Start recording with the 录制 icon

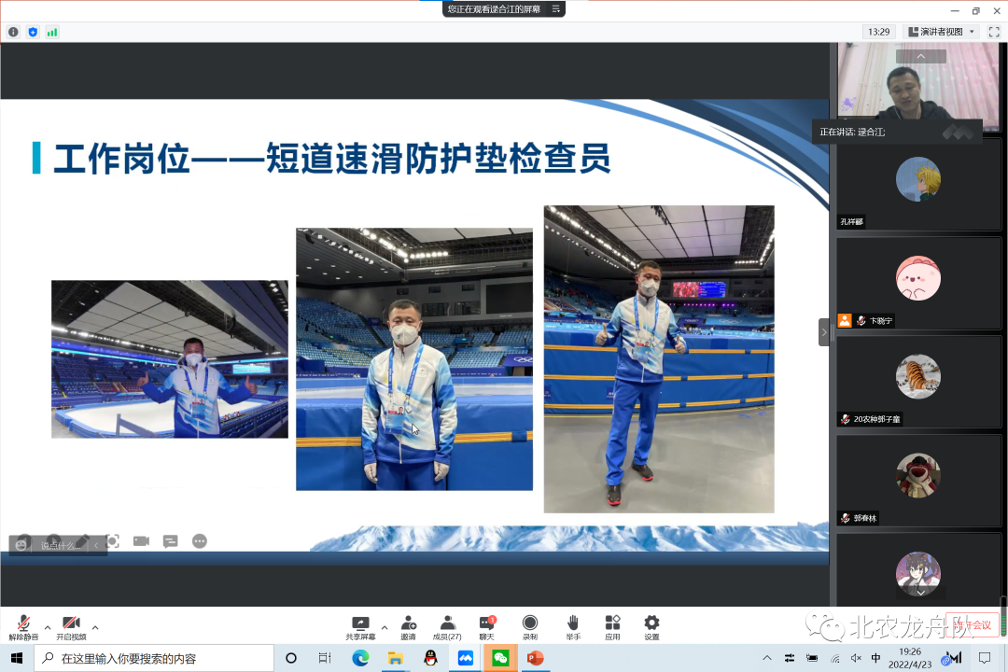529,625
